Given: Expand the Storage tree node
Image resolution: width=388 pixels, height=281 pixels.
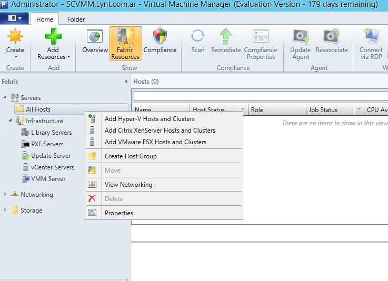Looking at the screenshot, I should pyautogui.click(x=5, y=210).
